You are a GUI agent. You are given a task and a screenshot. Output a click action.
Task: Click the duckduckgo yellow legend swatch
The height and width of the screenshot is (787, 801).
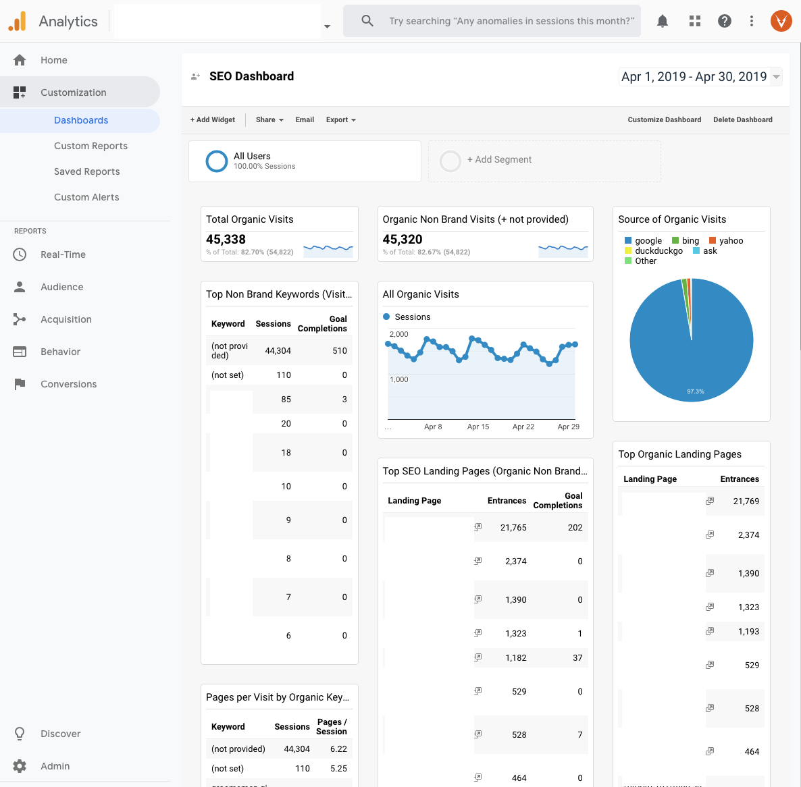point(628,250)
